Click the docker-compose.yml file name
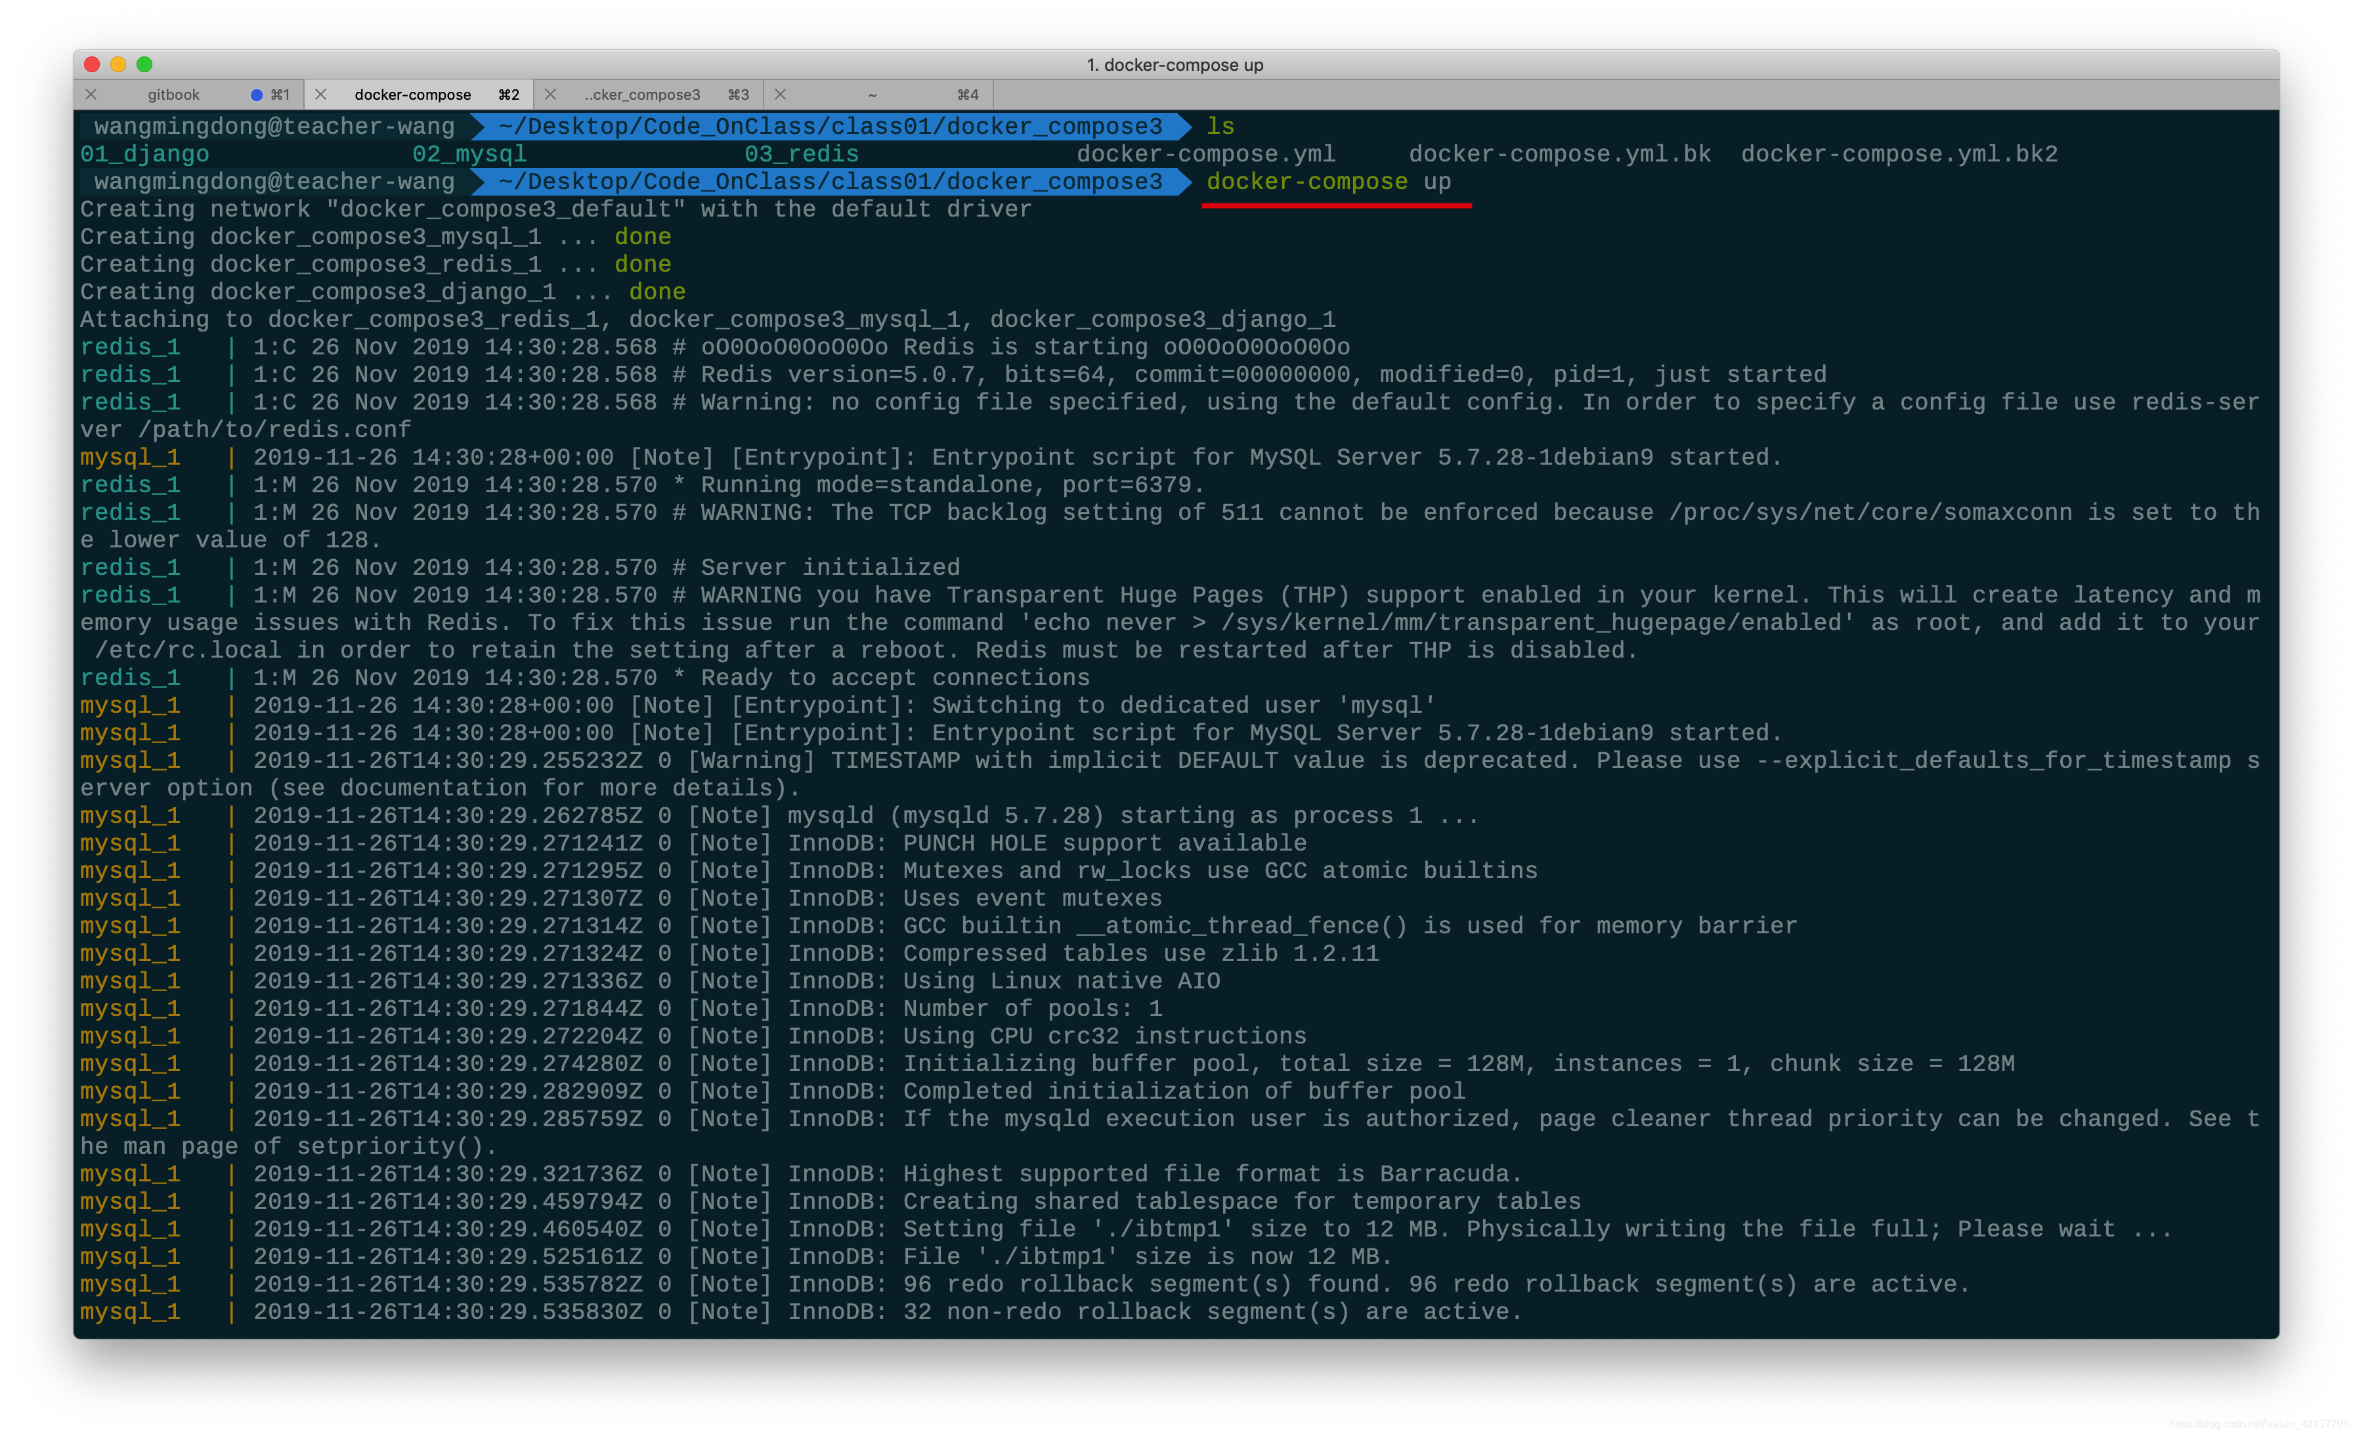Viewport: 2353px width, 1436px height. 1206,154
